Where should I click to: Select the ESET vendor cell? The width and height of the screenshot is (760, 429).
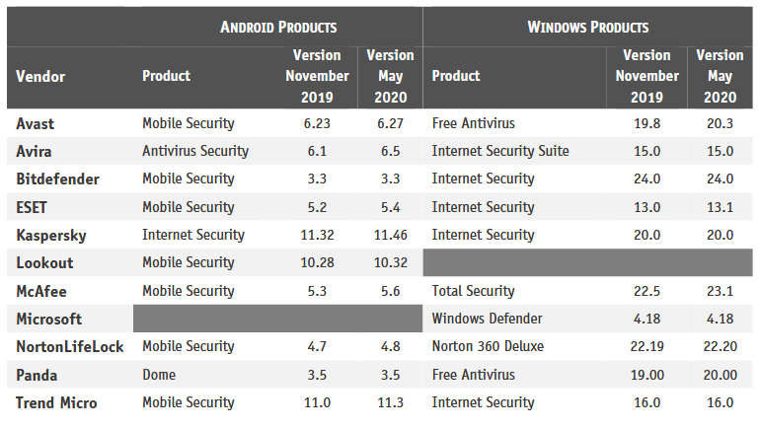pos(34,207)
